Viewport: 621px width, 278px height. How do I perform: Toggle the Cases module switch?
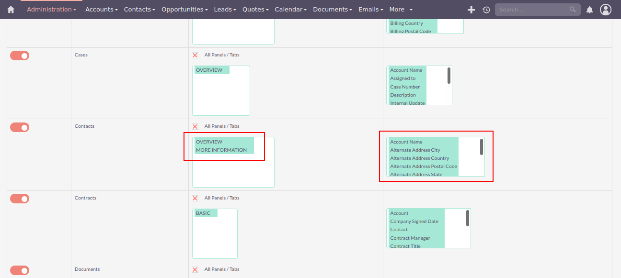20,56
